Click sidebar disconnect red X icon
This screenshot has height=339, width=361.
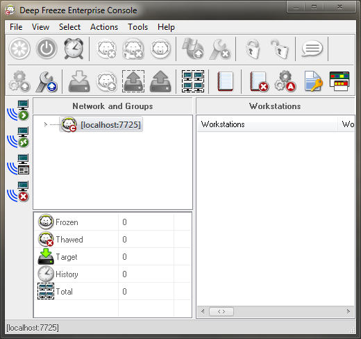18,192
